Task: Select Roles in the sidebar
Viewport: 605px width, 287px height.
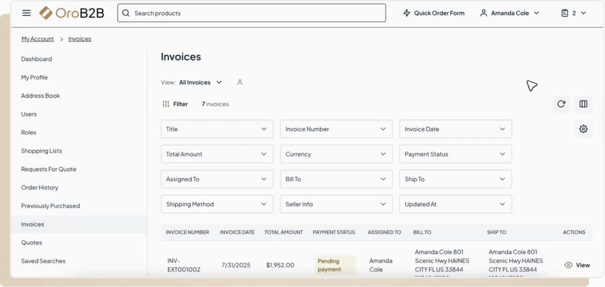Action: tap(28, 132)
